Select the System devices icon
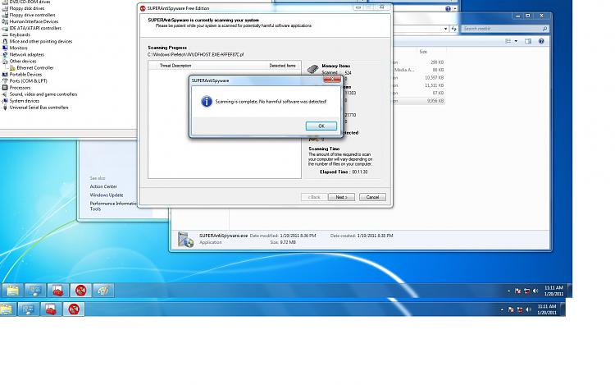Image resolution: width=615 pixels, height=385 pixels. (x=5, y=101)
